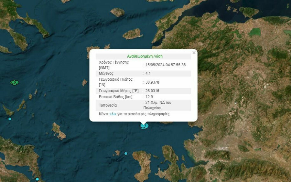The height and width of the screenshot is (182, 291).
Task: Click the 'Εστιακό Βάθος [km]' label
Action: point(115,96)
